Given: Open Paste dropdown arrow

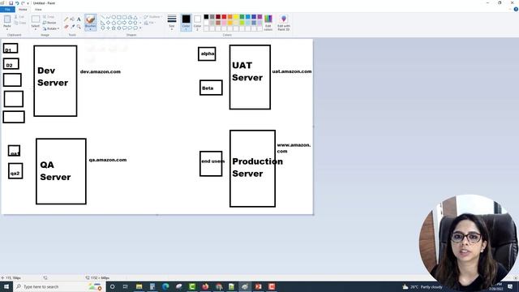Looking at the screenshot, I should pos(7,30).
